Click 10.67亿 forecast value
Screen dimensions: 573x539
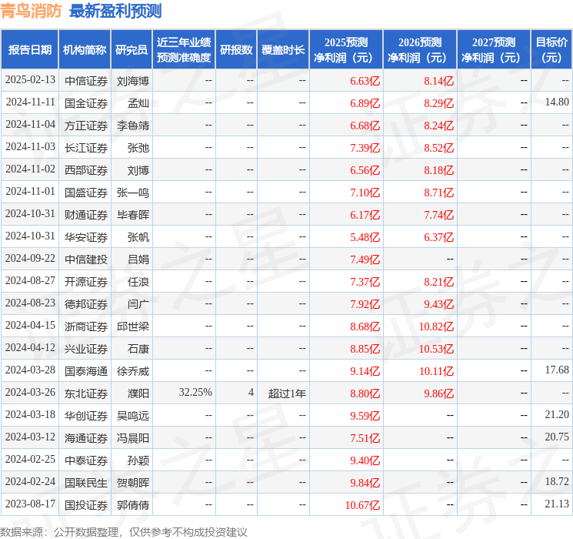362,505
